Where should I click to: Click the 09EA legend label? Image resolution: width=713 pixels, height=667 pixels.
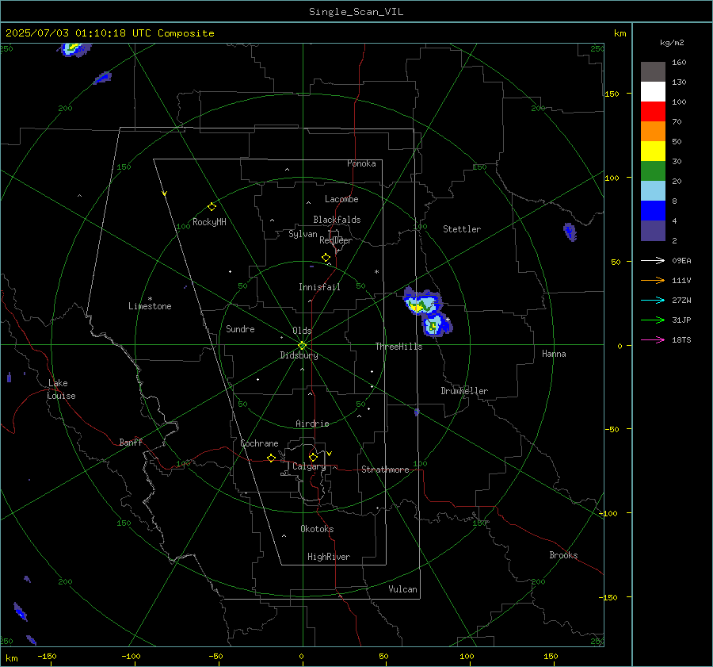pyautogui.click(x=681, y=261)
